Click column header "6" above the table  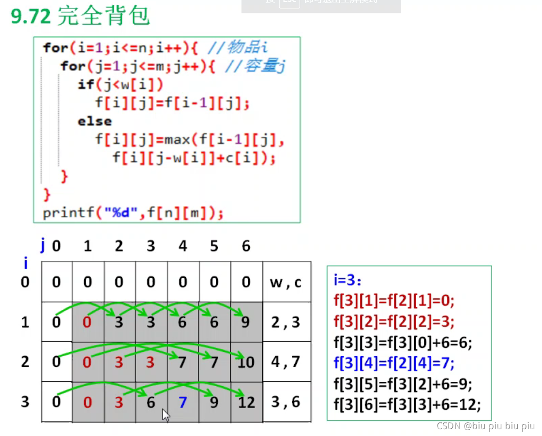click(x=246, y=246)
